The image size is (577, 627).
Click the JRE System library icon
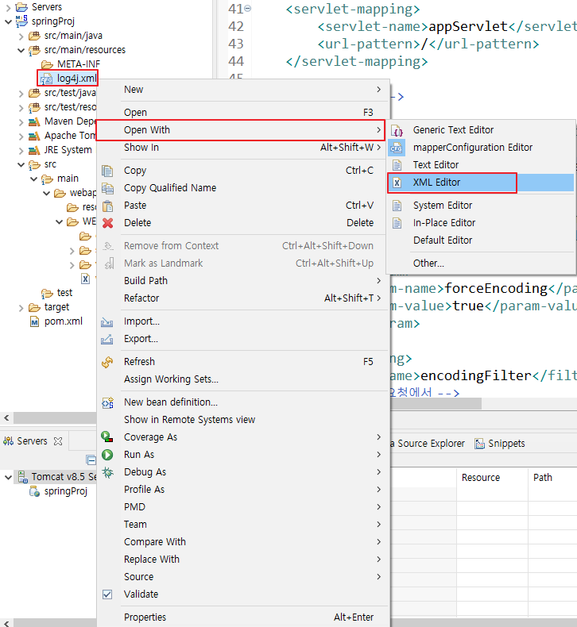coord(34,150)
